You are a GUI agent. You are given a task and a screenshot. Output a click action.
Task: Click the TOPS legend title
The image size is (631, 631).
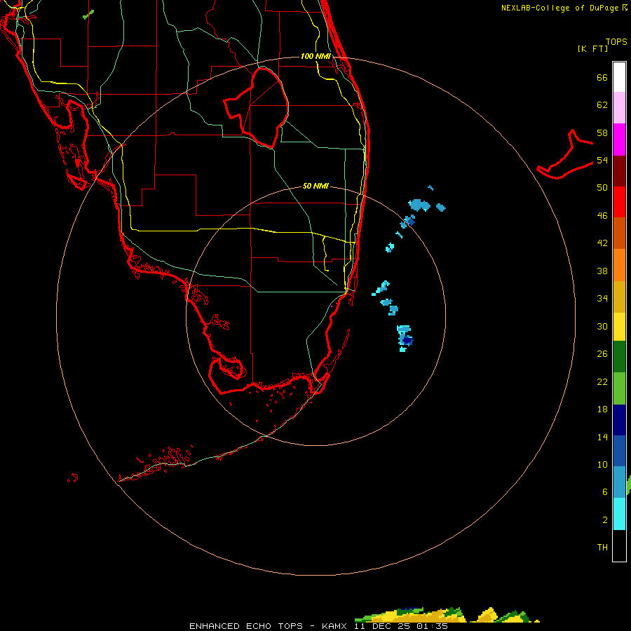616,42
